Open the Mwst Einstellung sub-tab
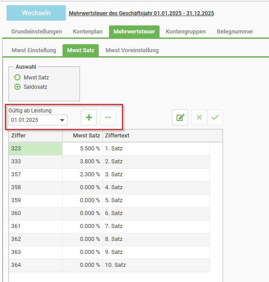 34,50
